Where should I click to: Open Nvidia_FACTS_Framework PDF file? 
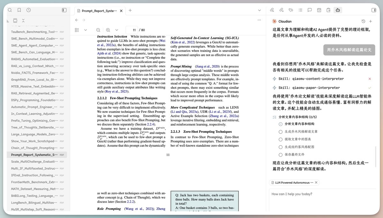38,73
